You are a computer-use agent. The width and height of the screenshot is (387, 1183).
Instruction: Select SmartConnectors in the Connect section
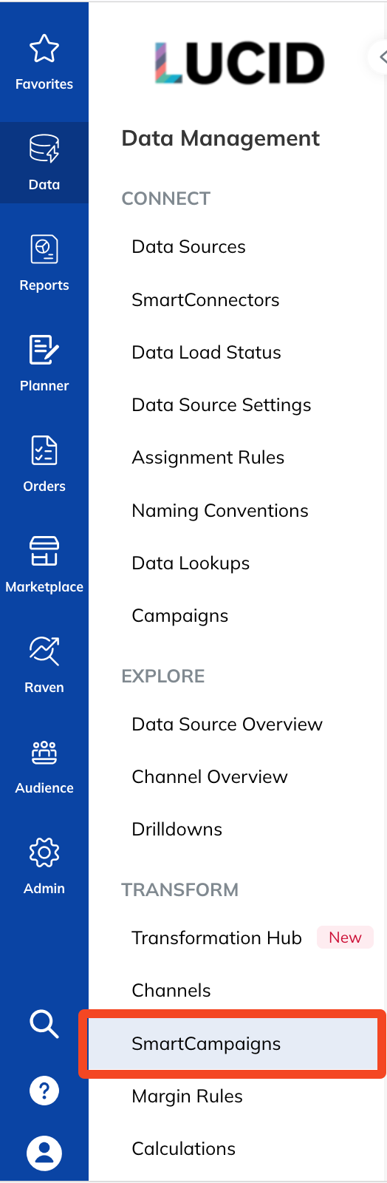click(x=205, y=299)
